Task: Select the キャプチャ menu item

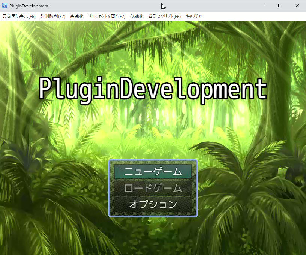Action: [193, 16]
